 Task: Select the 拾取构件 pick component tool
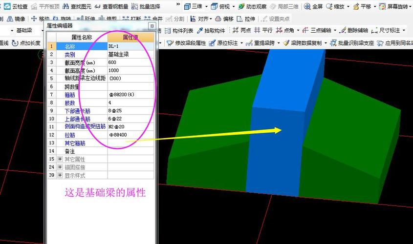[x=211, y=31]
